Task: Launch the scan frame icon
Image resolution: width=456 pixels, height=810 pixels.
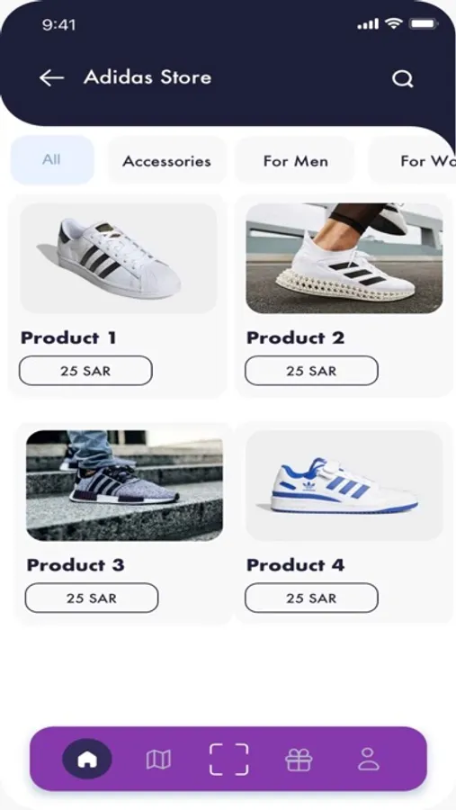Action: [228, 760]
